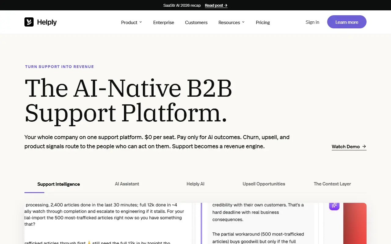Go to the Customers page
Screen dimensions: 391x244
[x=196, y=22]
